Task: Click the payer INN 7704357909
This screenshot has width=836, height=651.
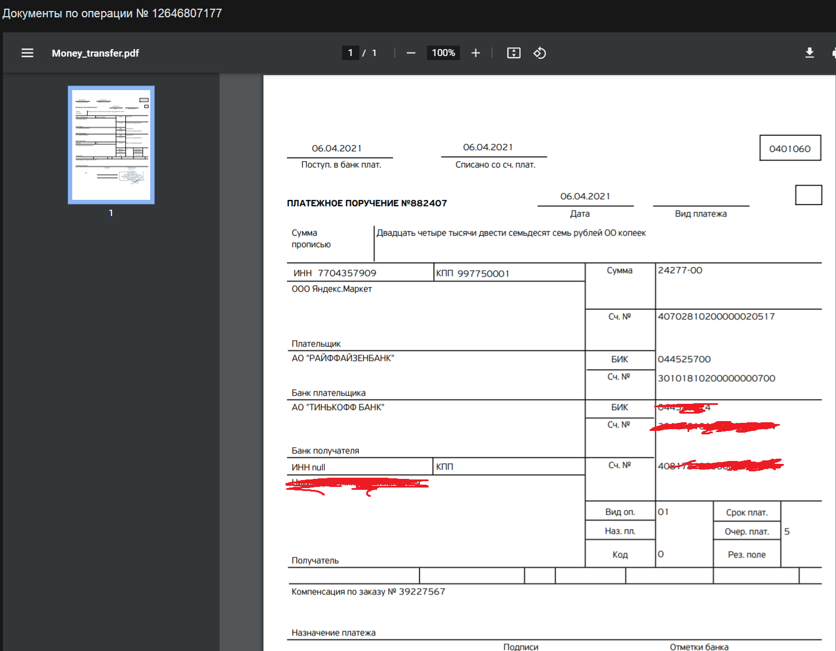Action: [347, 273]
